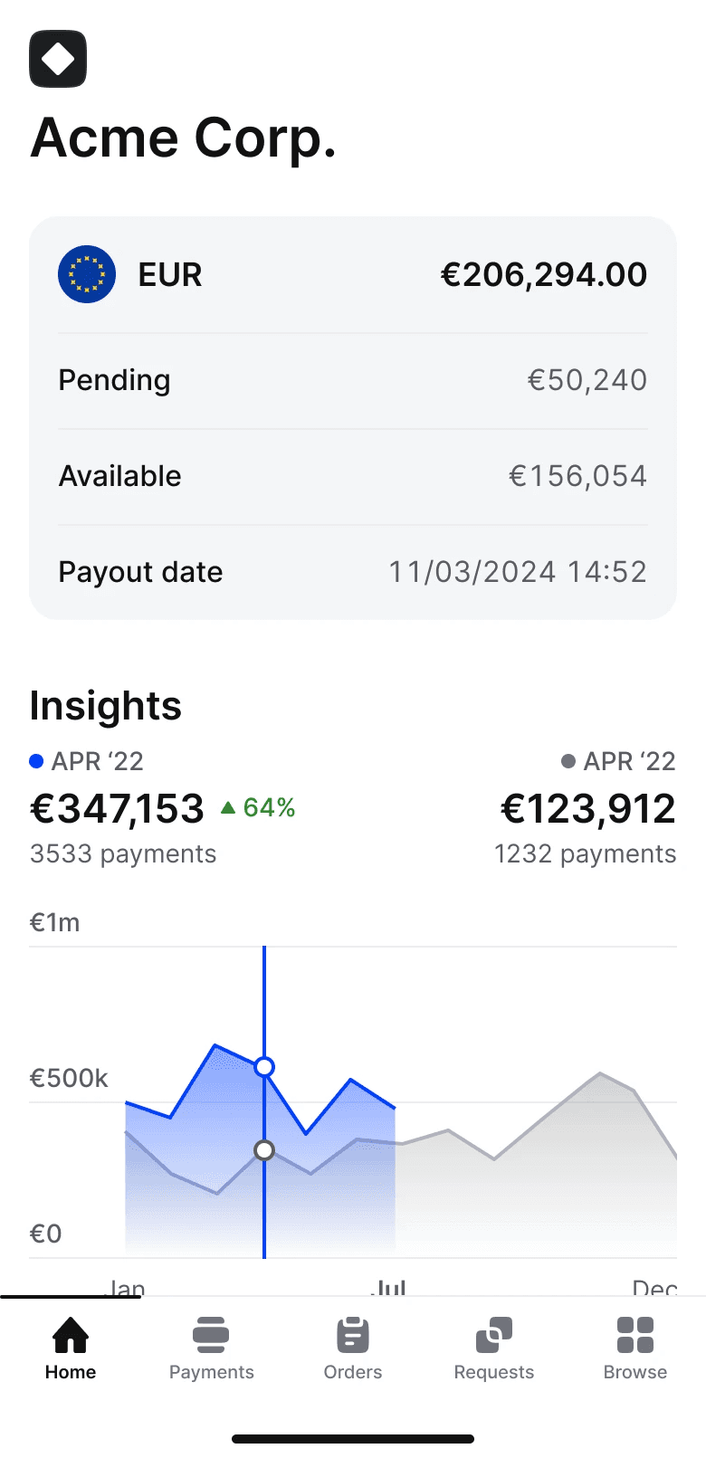Screen dimensions: 706x1458
Task: Click the gray chart marker point
Action: [264, 1150]
